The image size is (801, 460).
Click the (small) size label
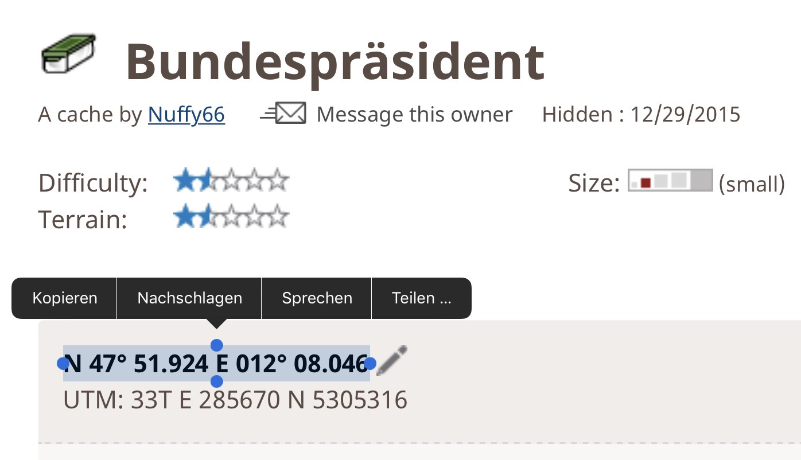pos(752,184)
